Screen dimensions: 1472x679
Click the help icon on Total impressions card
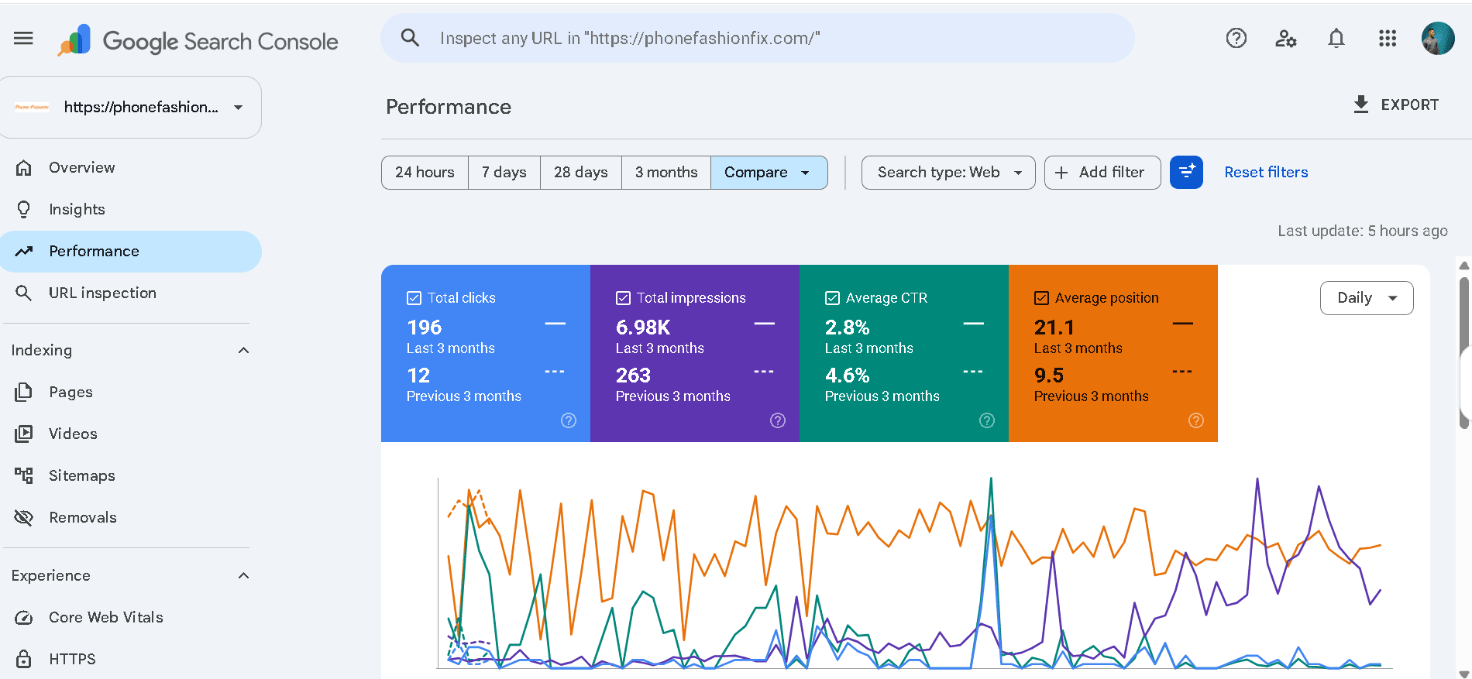tap(778, 420)
